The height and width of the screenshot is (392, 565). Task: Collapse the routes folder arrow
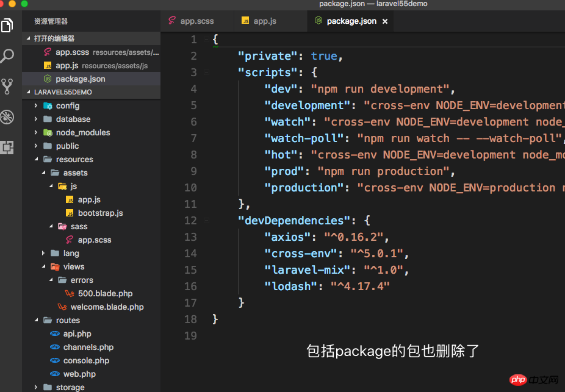point(37,321)
